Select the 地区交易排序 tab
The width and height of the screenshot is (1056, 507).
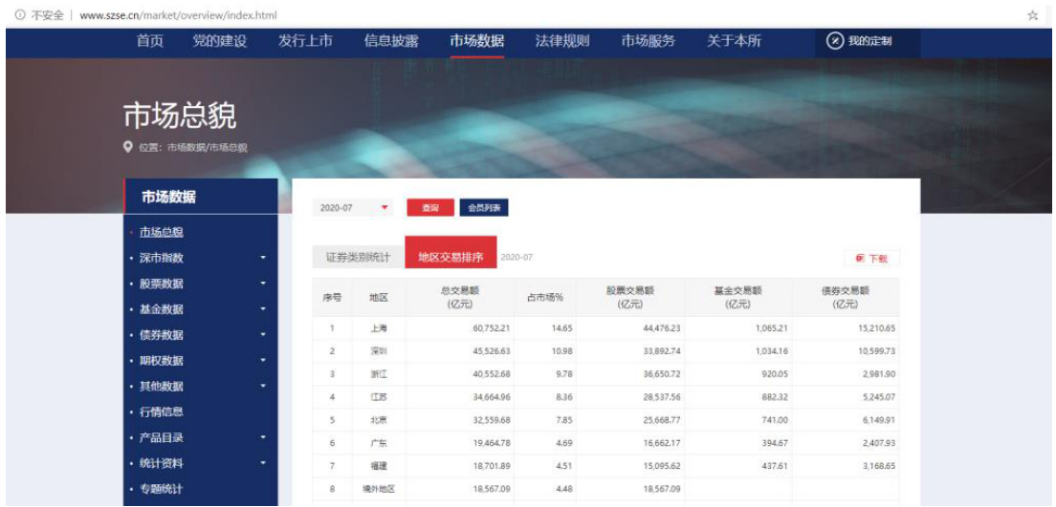tap(451, 258)
